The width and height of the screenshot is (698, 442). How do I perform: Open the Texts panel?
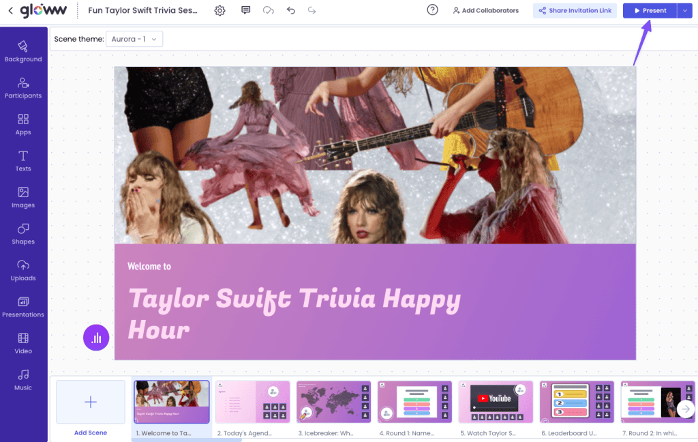click(23, 161)
